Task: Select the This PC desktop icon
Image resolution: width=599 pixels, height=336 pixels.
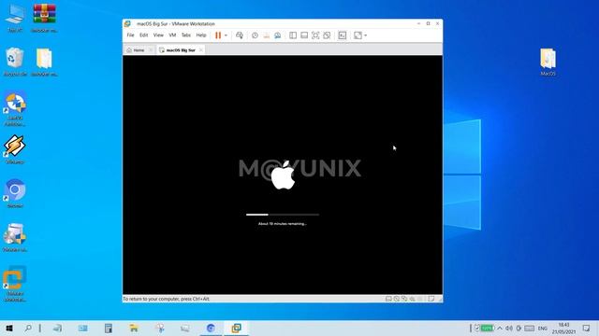Action: pos(15,18)
